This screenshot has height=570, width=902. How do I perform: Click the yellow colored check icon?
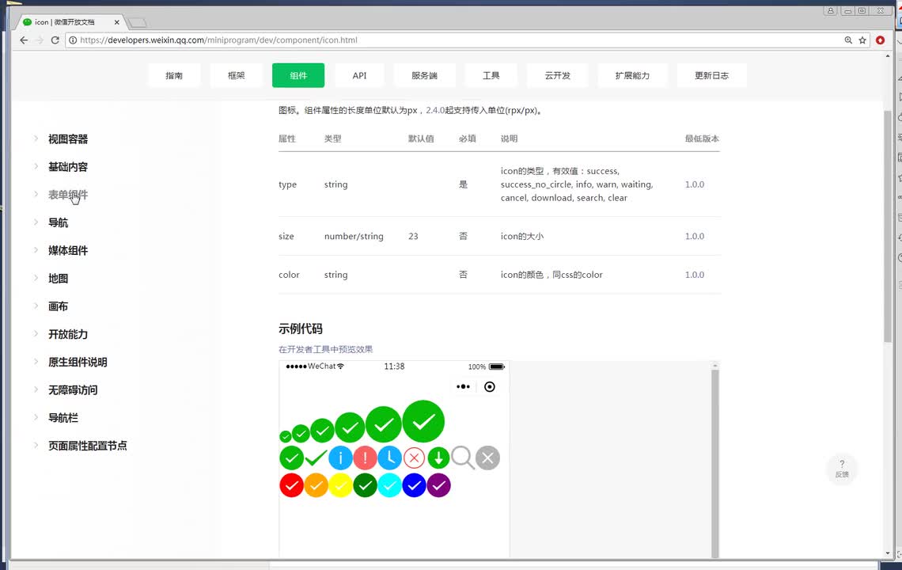[x=340, y=485]
